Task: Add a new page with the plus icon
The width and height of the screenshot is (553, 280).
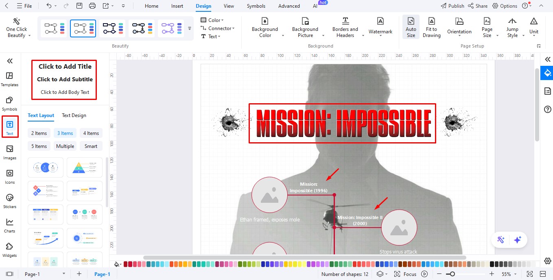Action: click(79, 274)
